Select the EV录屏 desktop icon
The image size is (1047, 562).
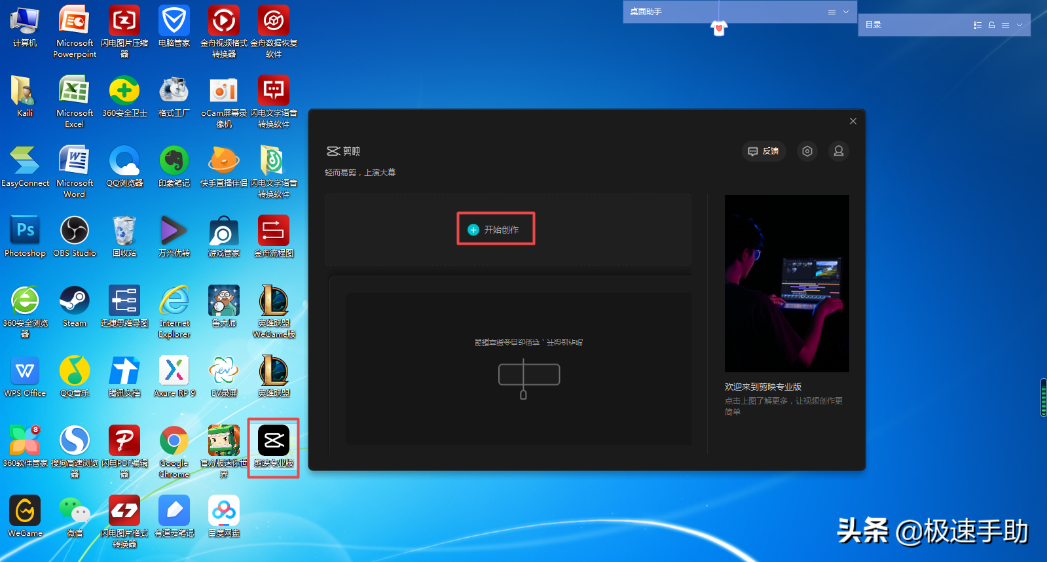pos(224,376)
